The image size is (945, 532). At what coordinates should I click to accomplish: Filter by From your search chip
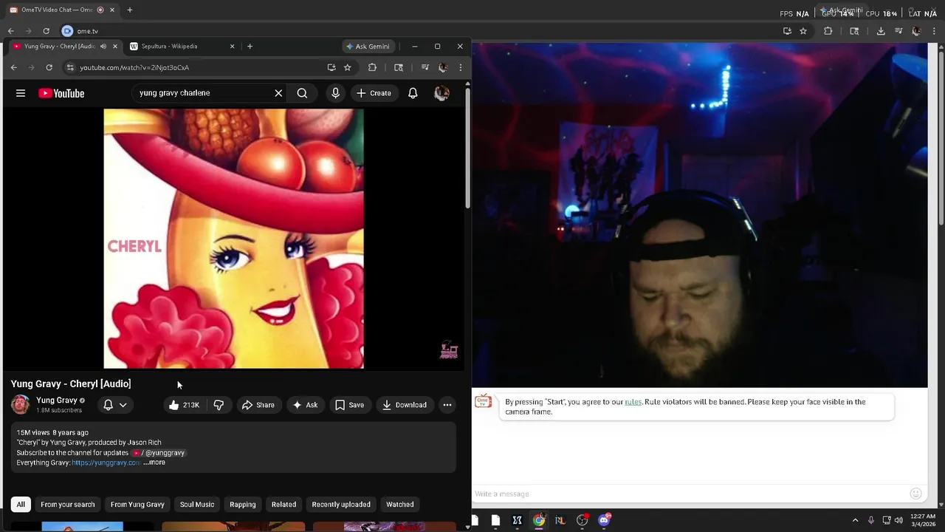point(68,505)
